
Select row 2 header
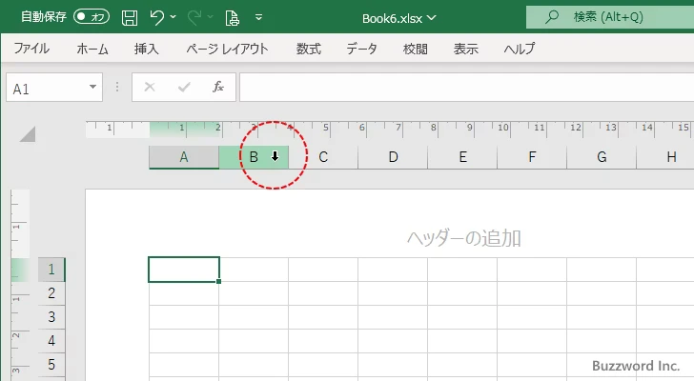pyautogui.click(x=51, y=293)
